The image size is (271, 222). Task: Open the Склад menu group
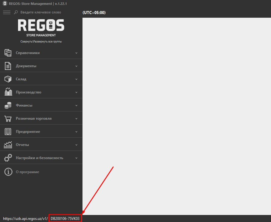41,79
